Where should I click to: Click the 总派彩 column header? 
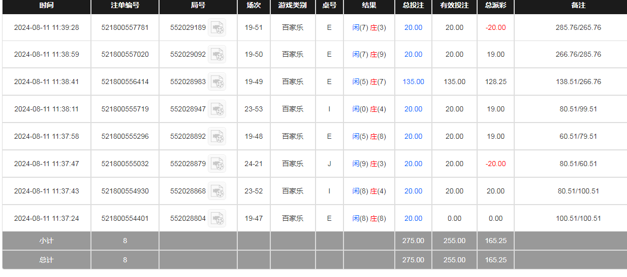tap(495, 6)
